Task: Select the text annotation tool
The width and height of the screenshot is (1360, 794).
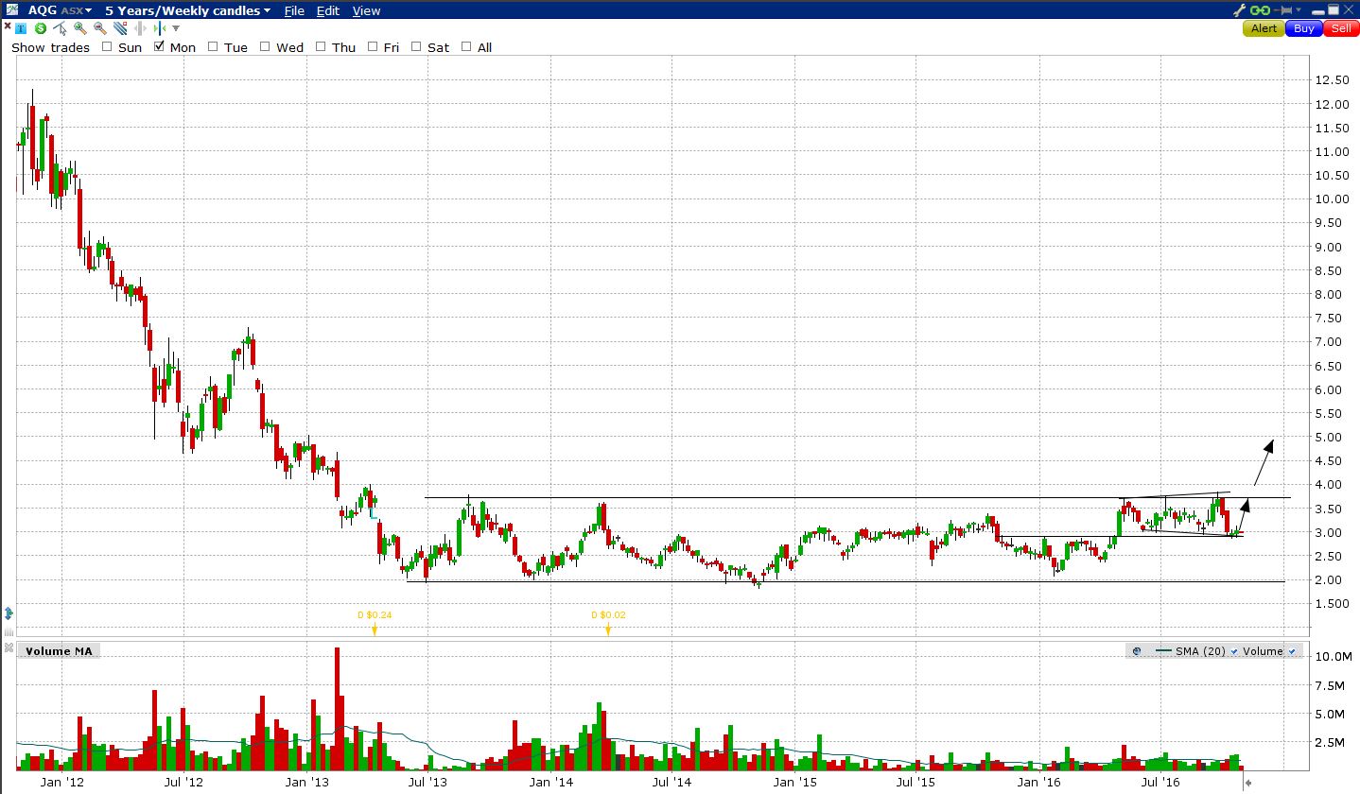Action: tap(21, 28)
